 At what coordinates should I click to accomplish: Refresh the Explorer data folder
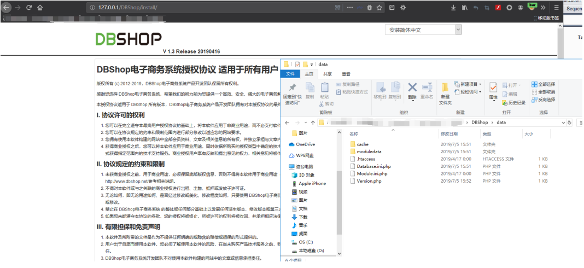click(x=569, y=123)
